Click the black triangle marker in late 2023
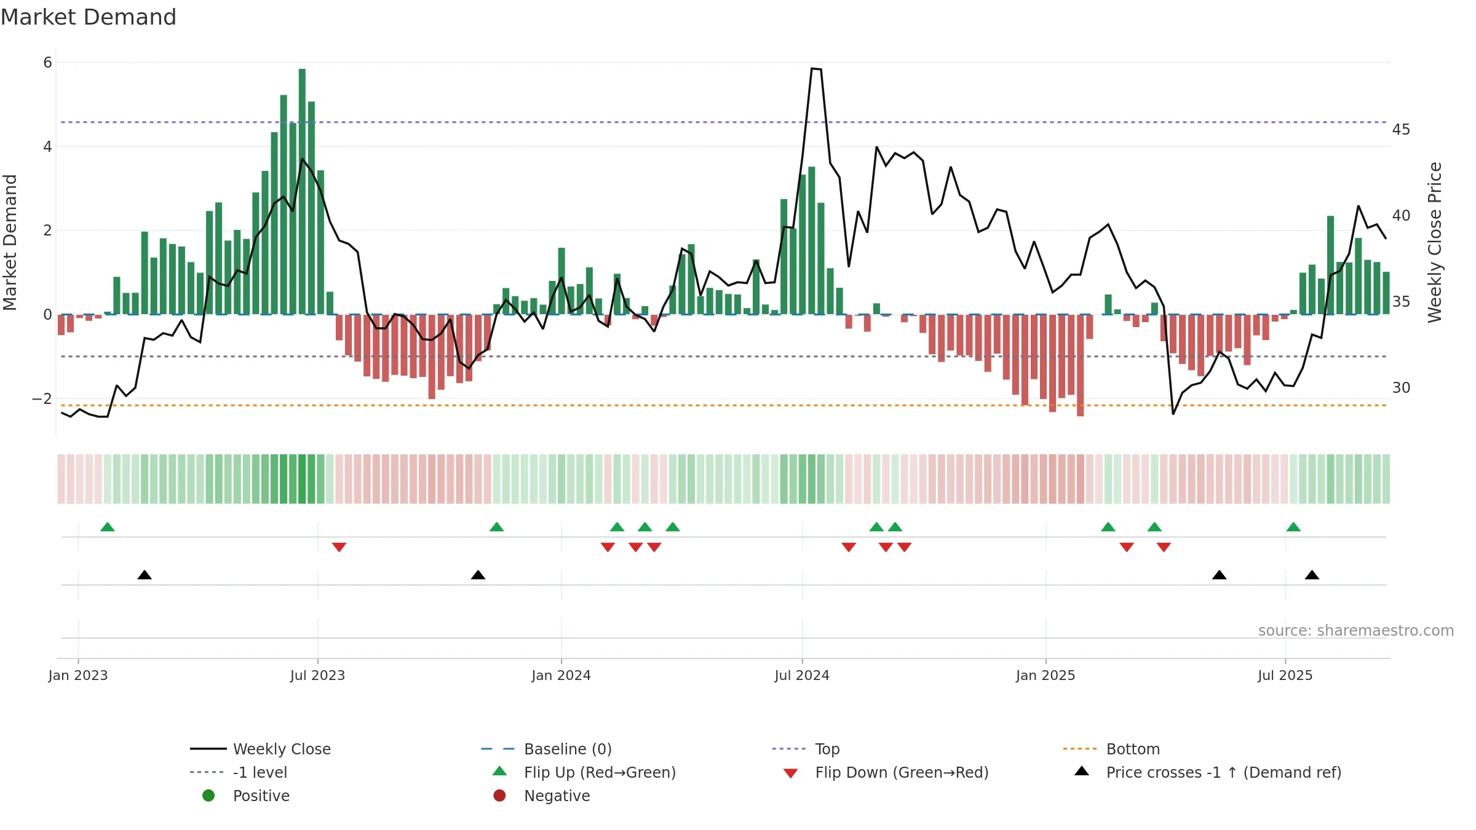This screenshot has width=1476, height=830. click(x=478, y=575)
